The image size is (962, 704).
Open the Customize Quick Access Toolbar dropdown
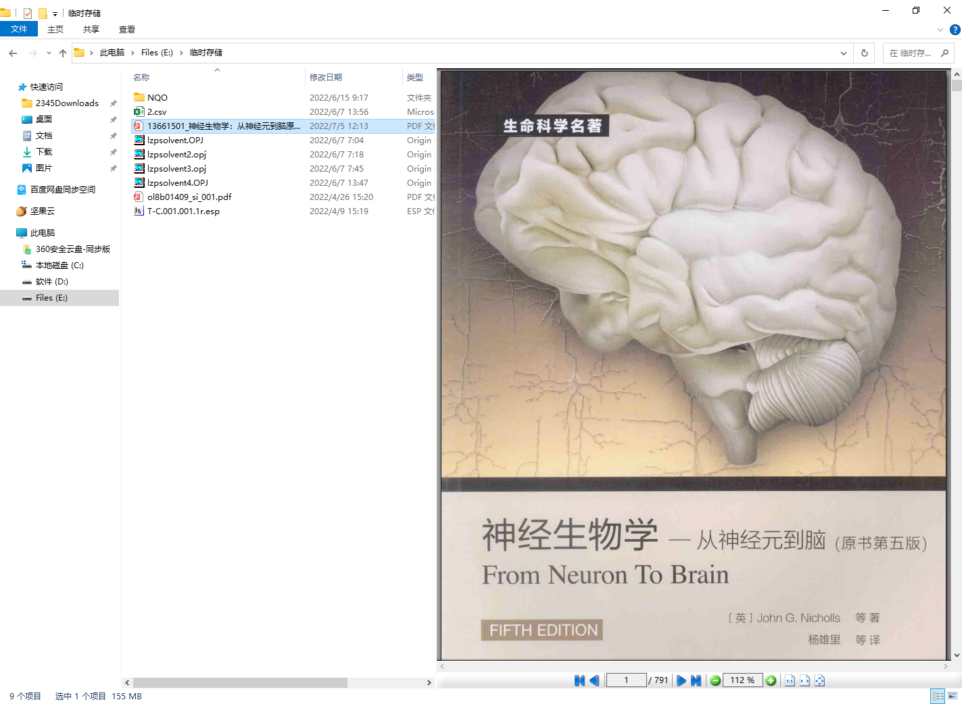(x=55, y=14)
